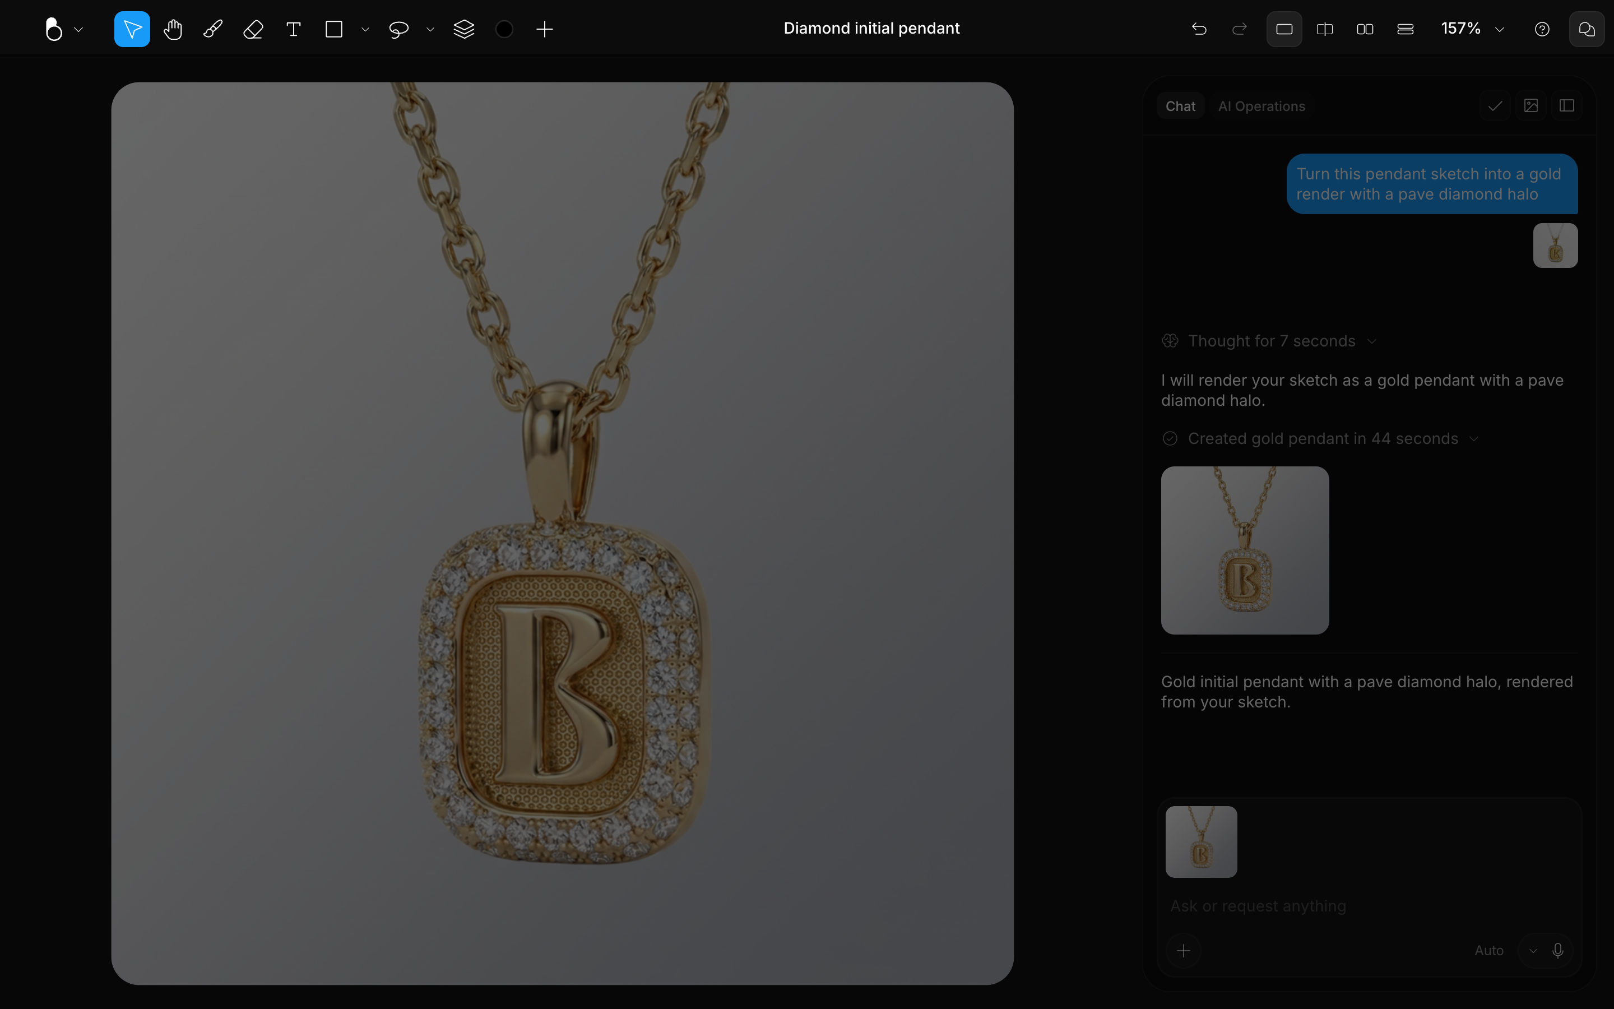The image size is (1614, 1009).
Task: Click the plus attach button in chat input
Action: pyautogui.click(x=1184, y=950)
